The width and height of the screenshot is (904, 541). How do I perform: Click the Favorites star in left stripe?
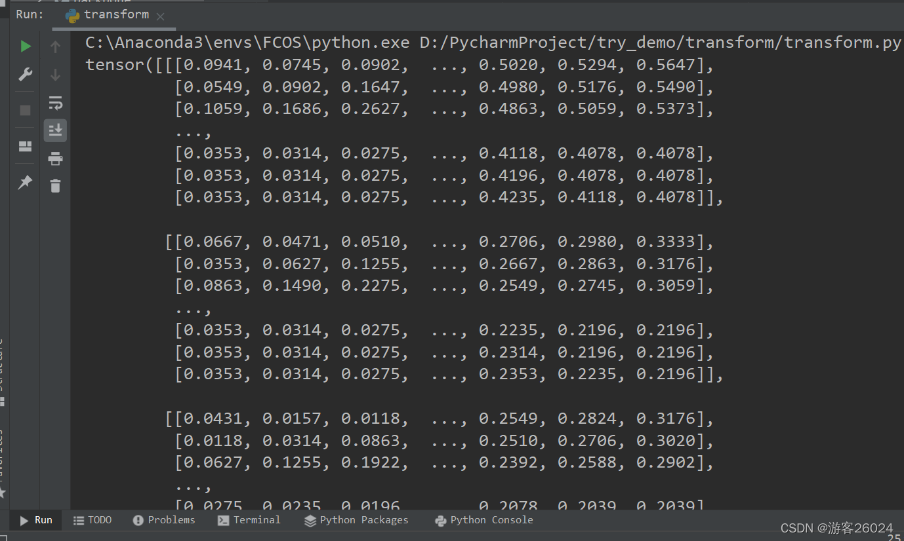2,491
